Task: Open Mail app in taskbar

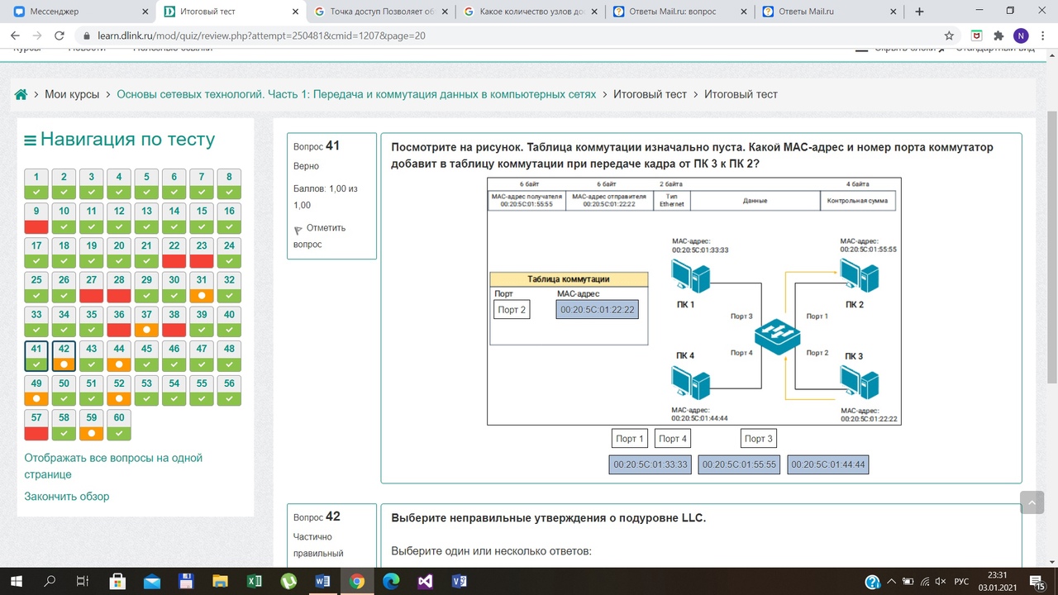Action: coord(152,581)
